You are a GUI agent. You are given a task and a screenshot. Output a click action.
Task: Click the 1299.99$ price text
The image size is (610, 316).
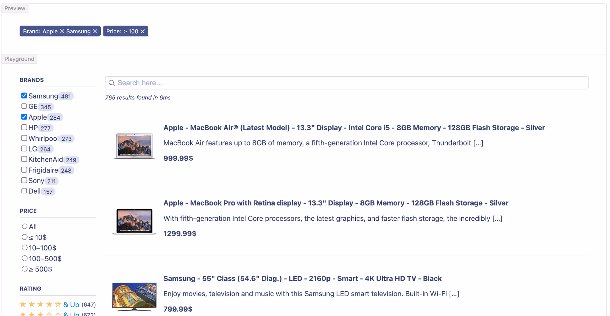(180, 234)
